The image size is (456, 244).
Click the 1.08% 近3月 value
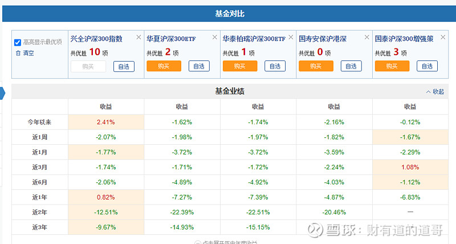click(x=410, y=167)
